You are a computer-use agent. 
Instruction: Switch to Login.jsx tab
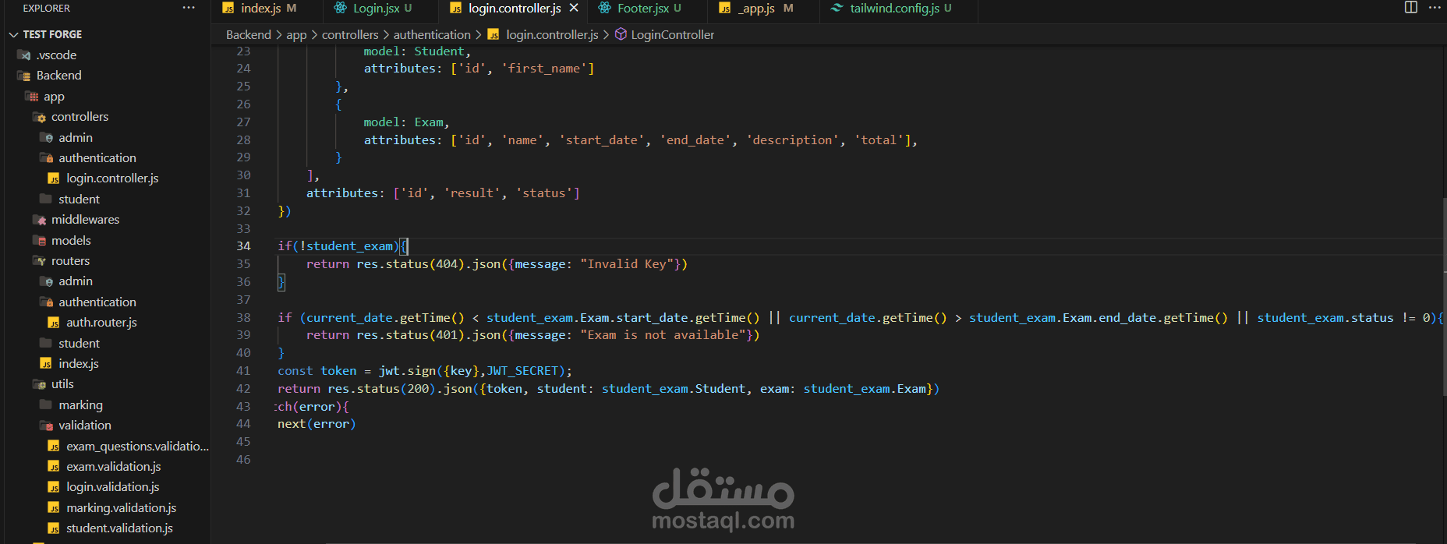[x=375, y=8]
